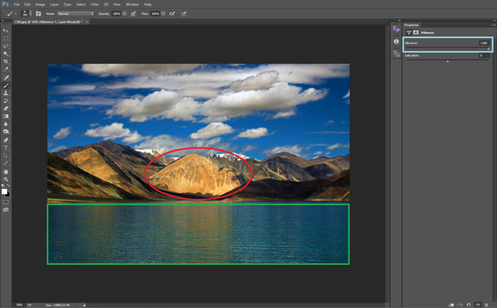
Task: Click the Vibrance value input field
Action: pyautogui.click(x=483, y=43)
